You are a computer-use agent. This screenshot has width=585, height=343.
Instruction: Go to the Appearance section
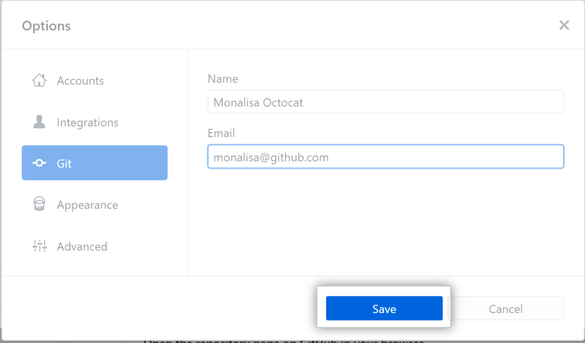(87, 205)
